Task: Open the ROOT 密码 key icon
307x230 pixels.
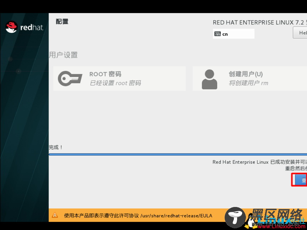Action: (x=70, y=78)
